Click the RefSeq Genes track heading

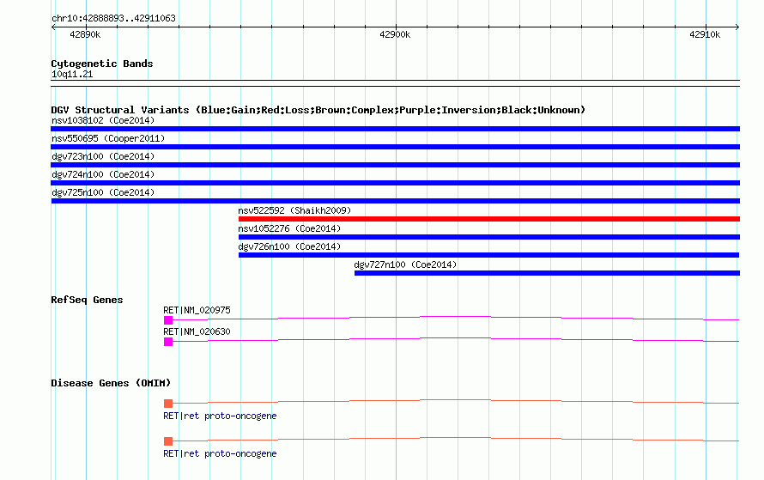87,300
